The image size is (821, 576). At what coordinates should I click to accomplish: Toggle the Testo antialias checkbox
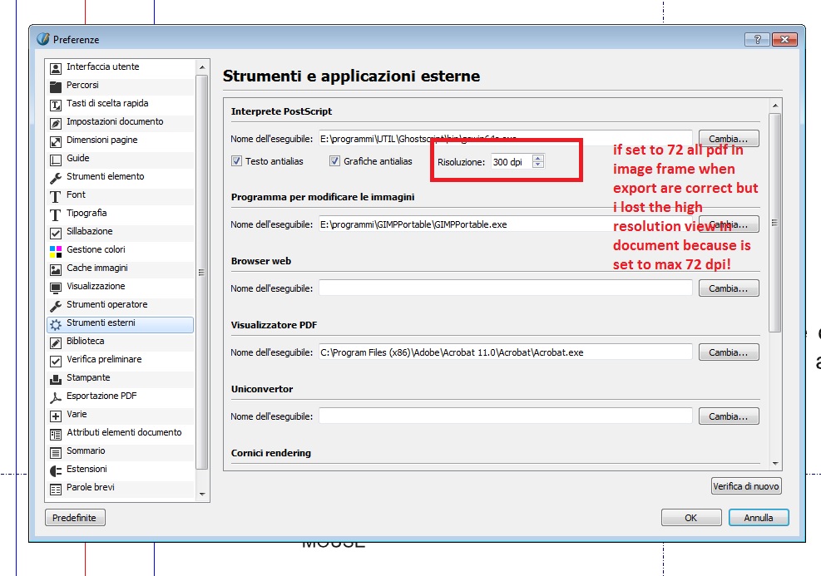(237, 161)
